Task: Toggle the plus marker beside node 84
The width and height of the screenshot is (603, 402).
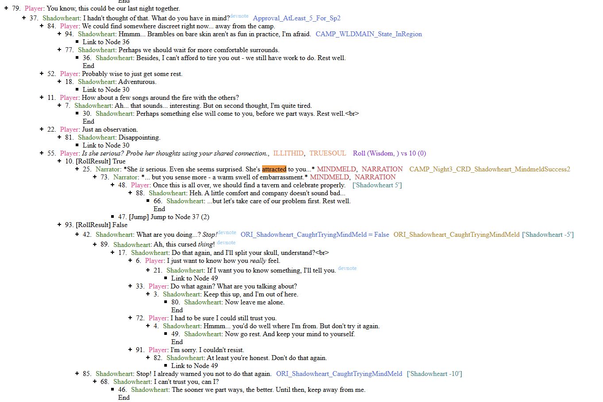Action: (42, 26)
